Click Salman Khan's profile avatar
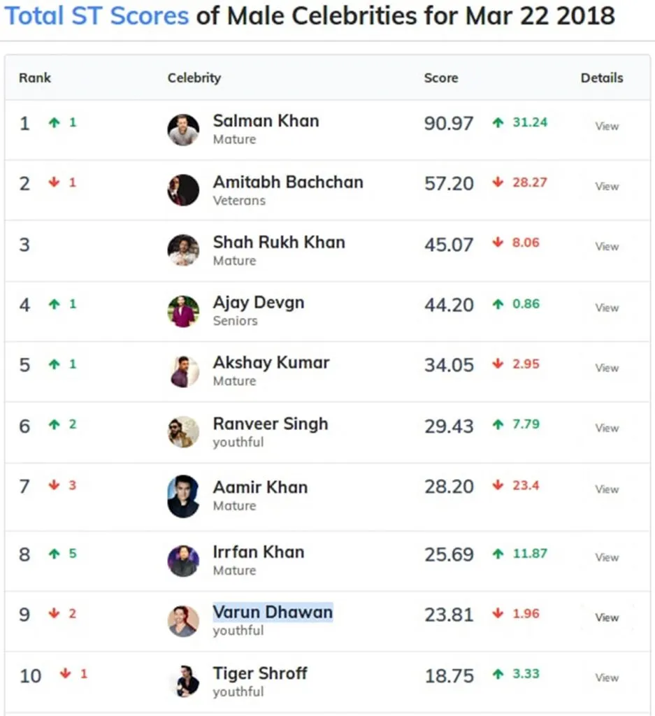Screen dimensions: 655x716 tap(183, 130)
